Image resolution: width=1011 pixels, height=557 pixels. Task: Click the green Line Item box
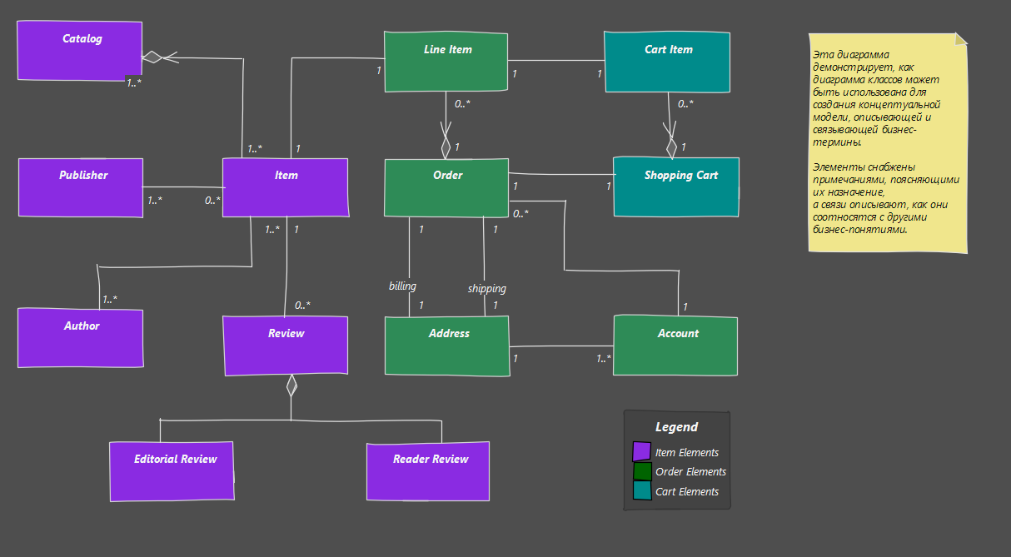(446, 62)
